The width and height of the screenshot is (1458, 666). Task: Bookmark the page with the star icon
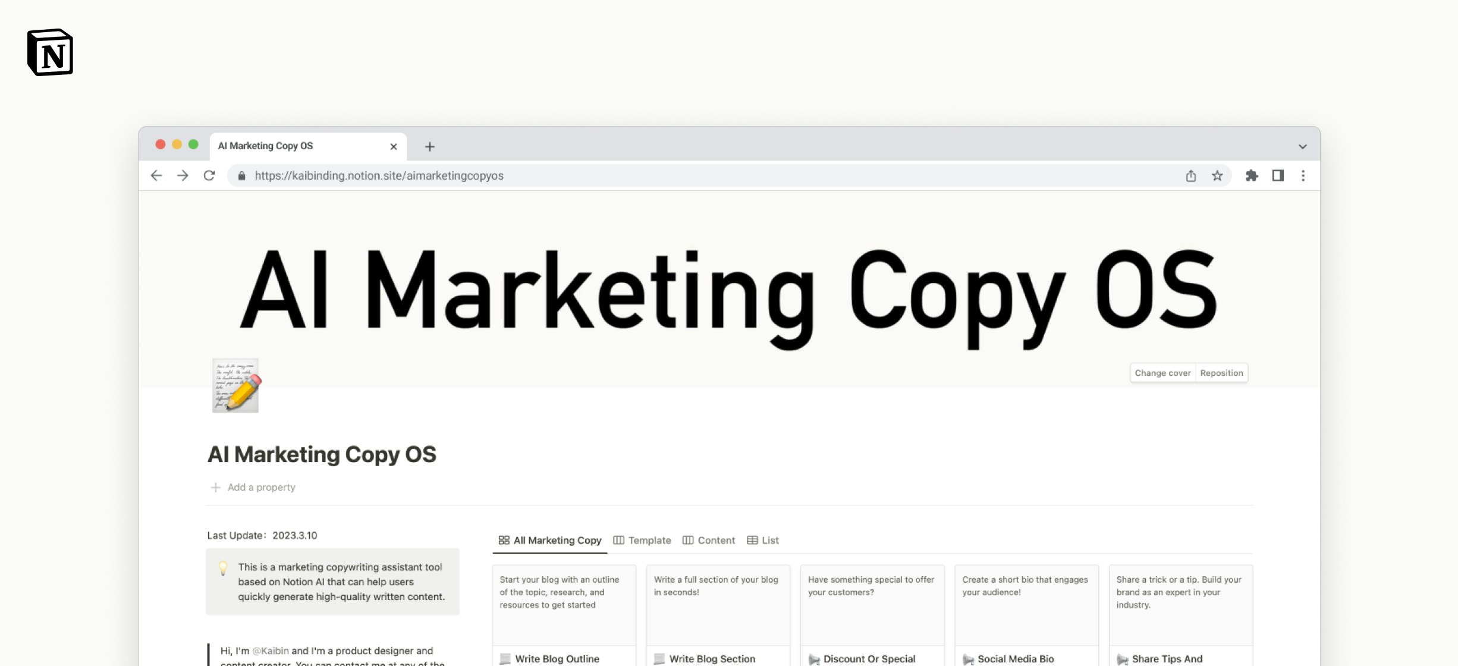1217,175
